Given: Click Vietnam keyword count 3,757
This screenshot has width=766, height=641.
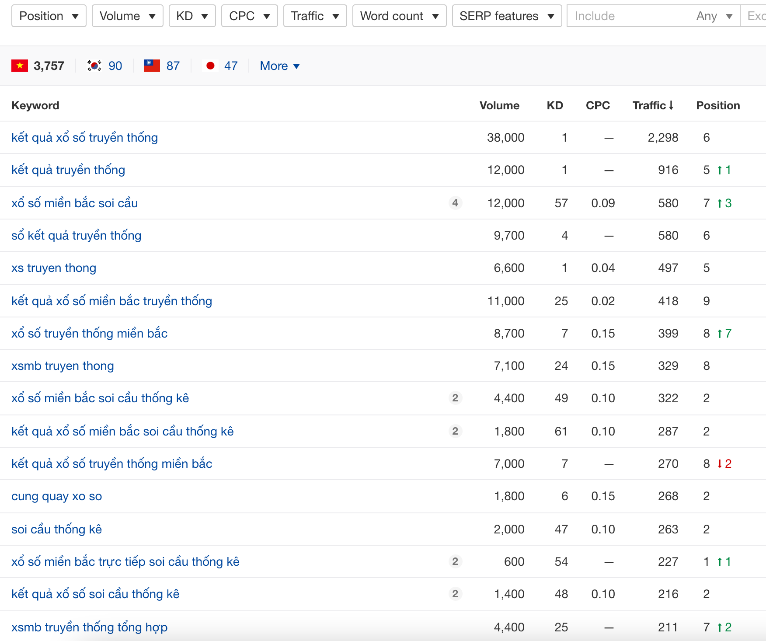Looking at the screenshot, I should click(49, 66).
